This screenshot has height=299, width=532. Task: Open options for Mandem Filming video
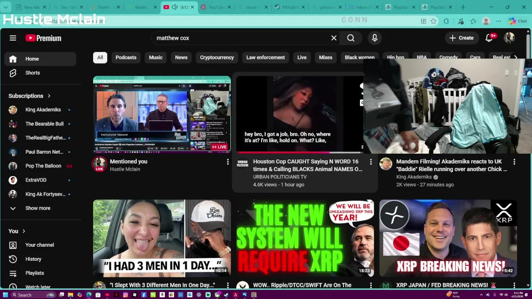[x=514, y=162]
